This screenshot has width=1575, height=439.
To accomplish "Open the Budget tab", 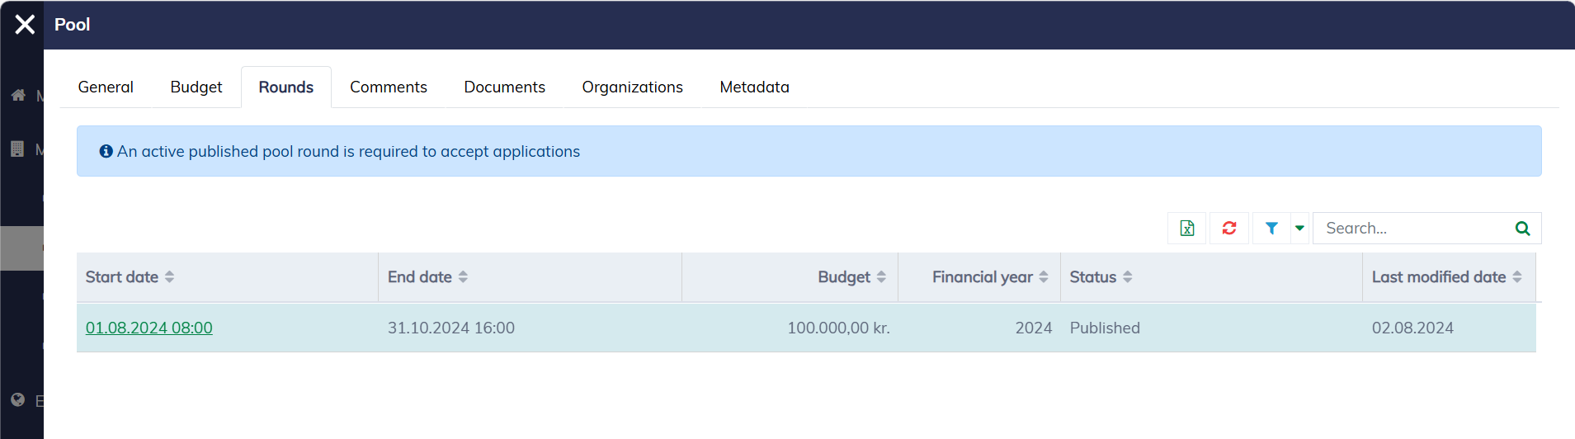I will pos(196,87).
